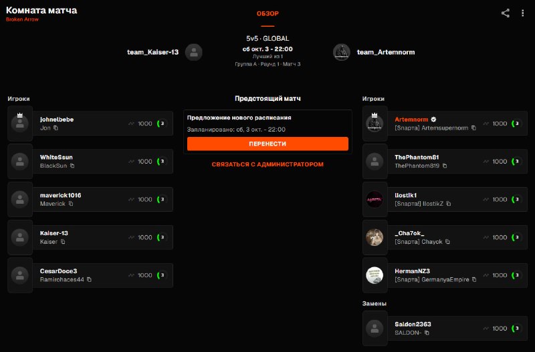Open llostik1 player avatar
Viewport: 535px width, 352px height.
click(x=374, y=199)
